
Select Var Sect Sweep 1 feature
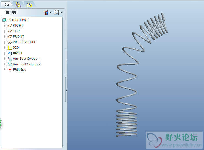click(x=27, y=59)
